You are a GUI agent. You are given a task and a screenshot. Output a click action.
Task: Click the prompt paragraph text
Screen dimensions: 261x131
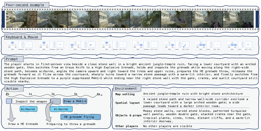click(131, 73)
